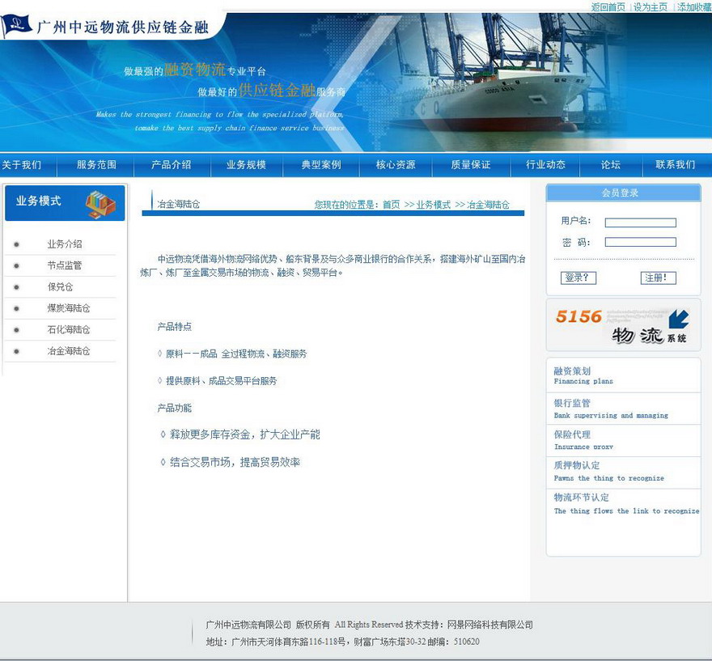Open 冶金海陆仓 in the sidebar list
This screenshot has width=712, height=661.
tap(69, 351)
